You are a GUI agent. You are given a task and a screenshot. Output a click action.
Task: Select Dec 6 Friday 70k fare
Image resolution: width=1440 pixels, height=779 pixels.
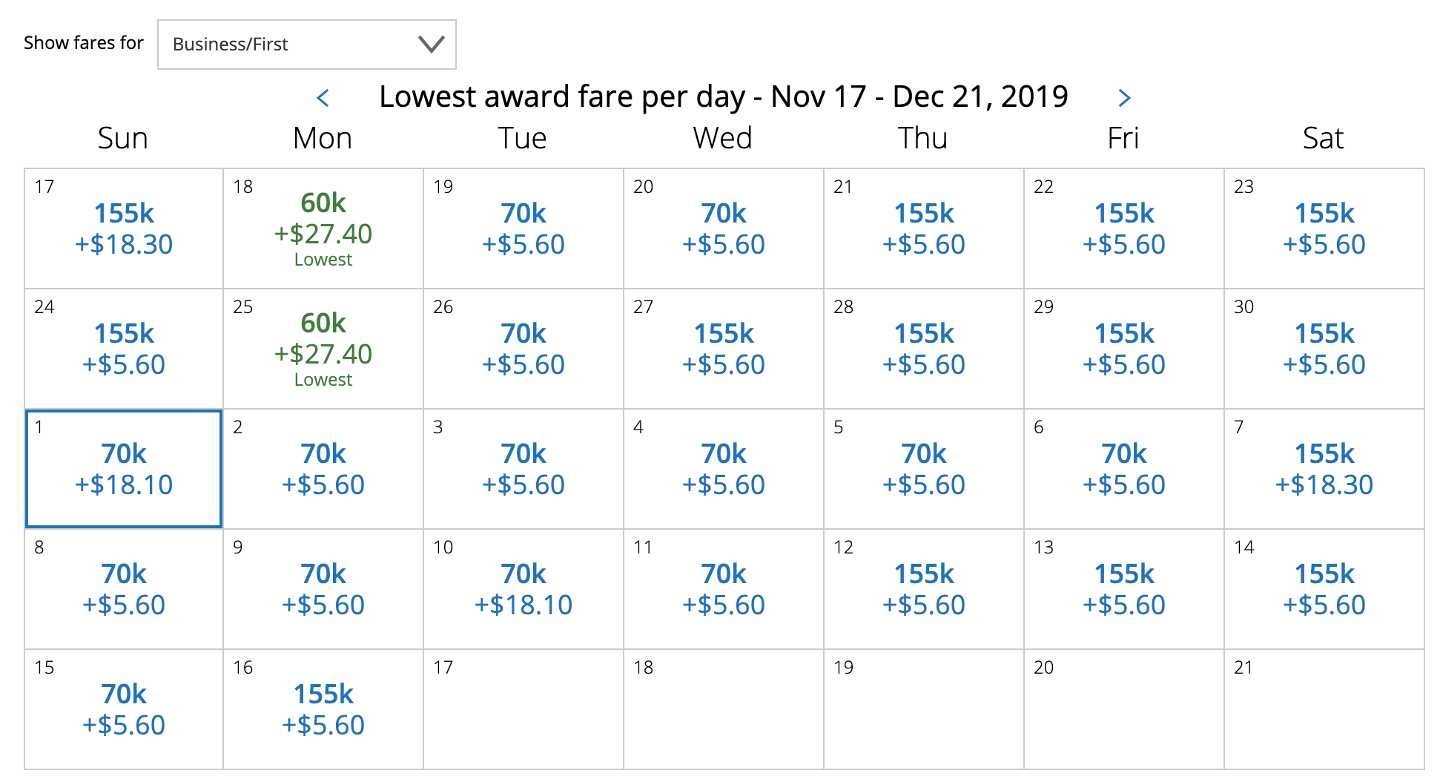click(1124, 469)
